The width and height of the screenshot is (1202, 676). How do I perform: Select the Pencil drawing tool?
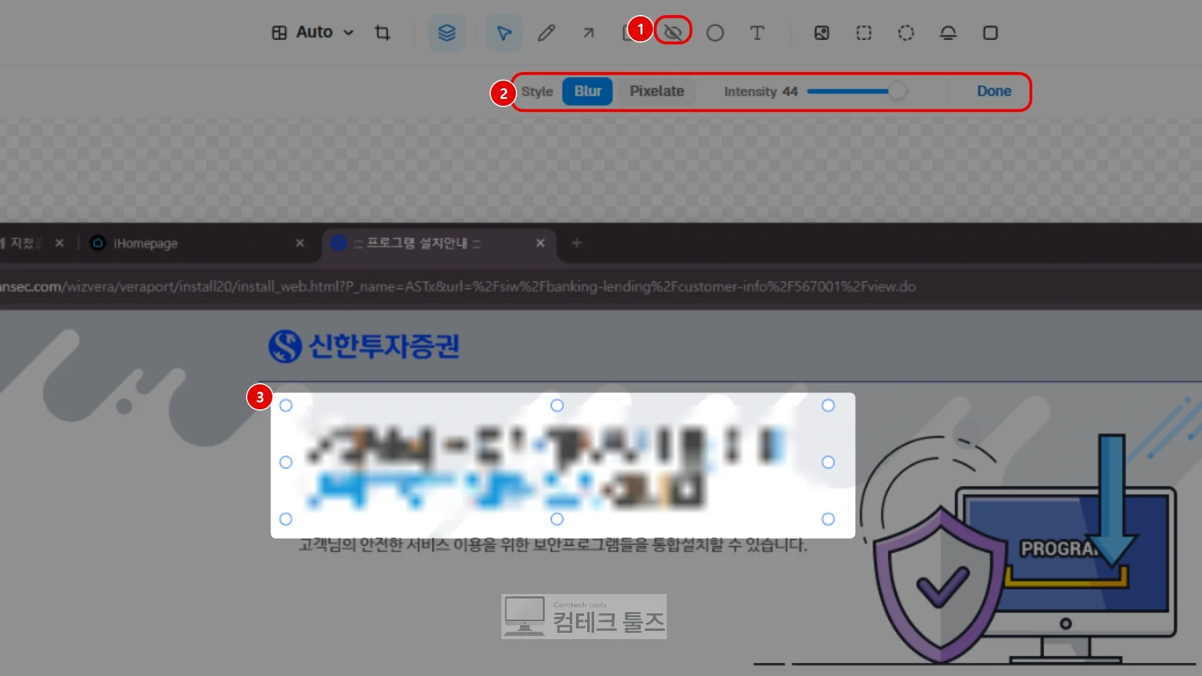[547, 33]
